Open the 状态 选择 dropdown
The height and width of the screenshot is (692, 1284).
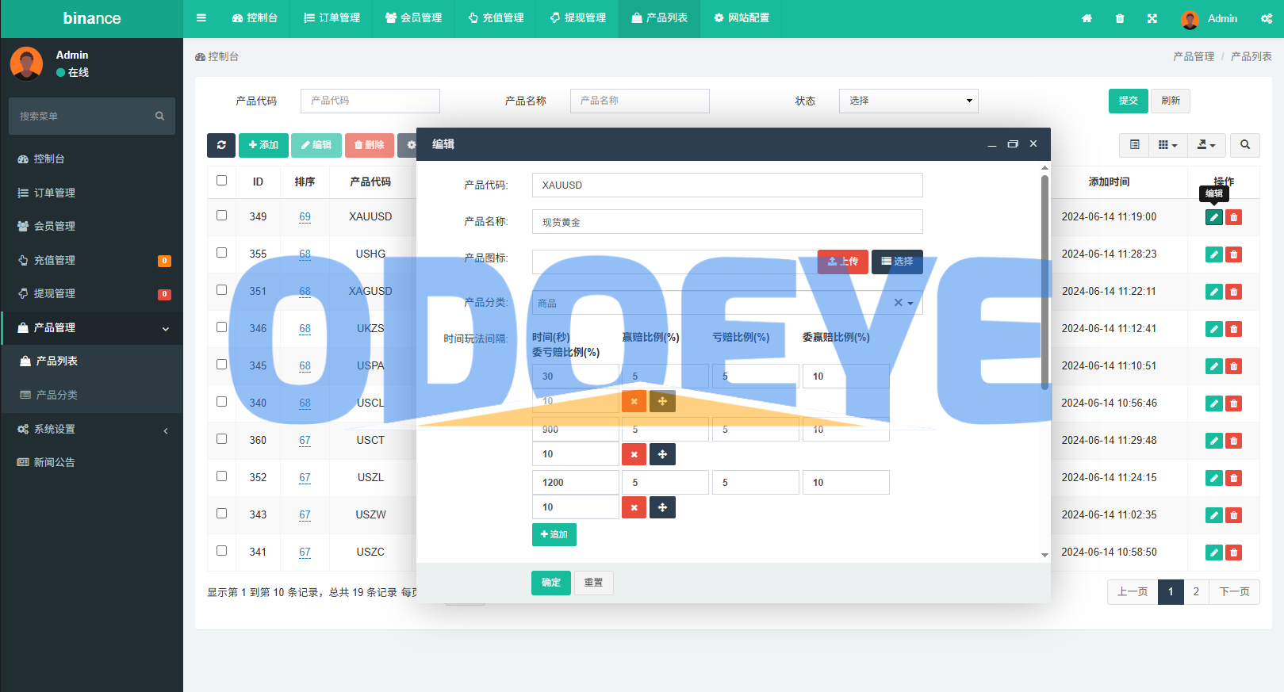click(x=908, y=101)
